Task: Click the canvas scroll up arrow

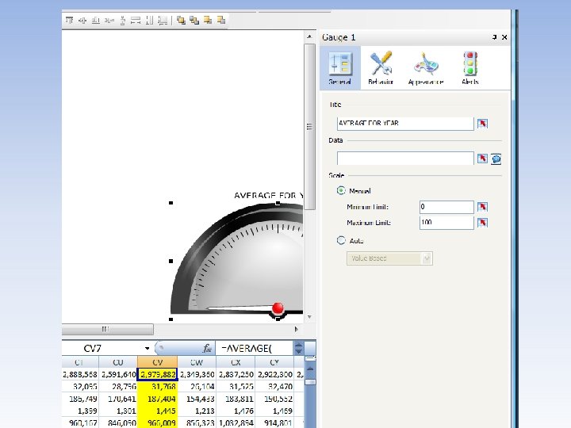Action: pyautogui.click(x=309, y=36)
